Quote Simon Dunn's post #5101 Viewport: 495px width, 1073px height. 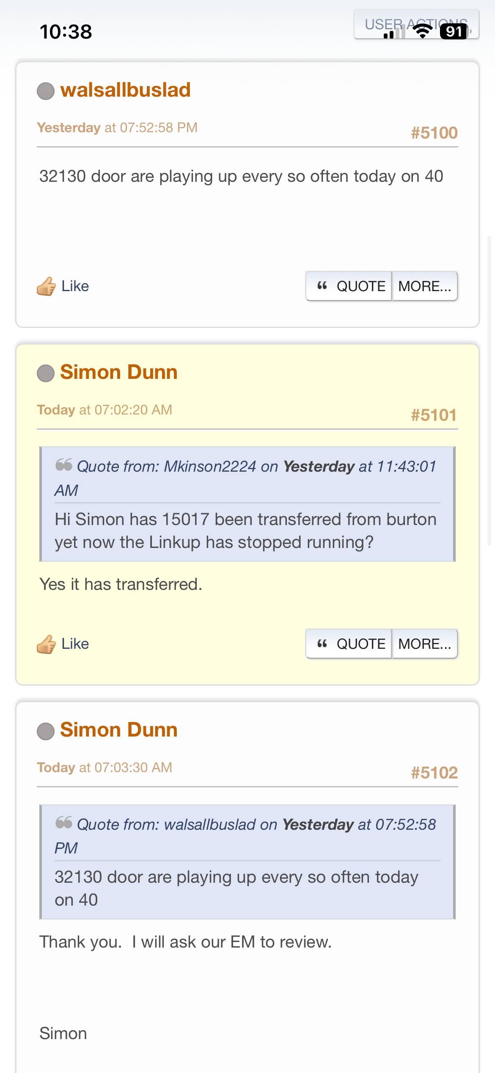click(349, 644)
